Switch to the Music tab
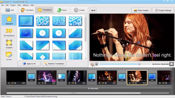Viewport: 175px width, 98px height. 62,10
